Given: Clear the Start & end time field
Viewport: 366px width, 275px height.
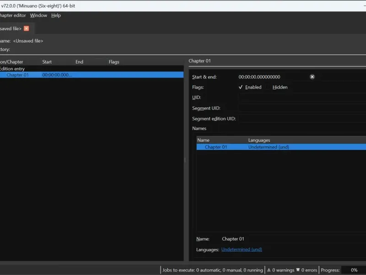Looking at the screenshot, I should click(312, 77).
